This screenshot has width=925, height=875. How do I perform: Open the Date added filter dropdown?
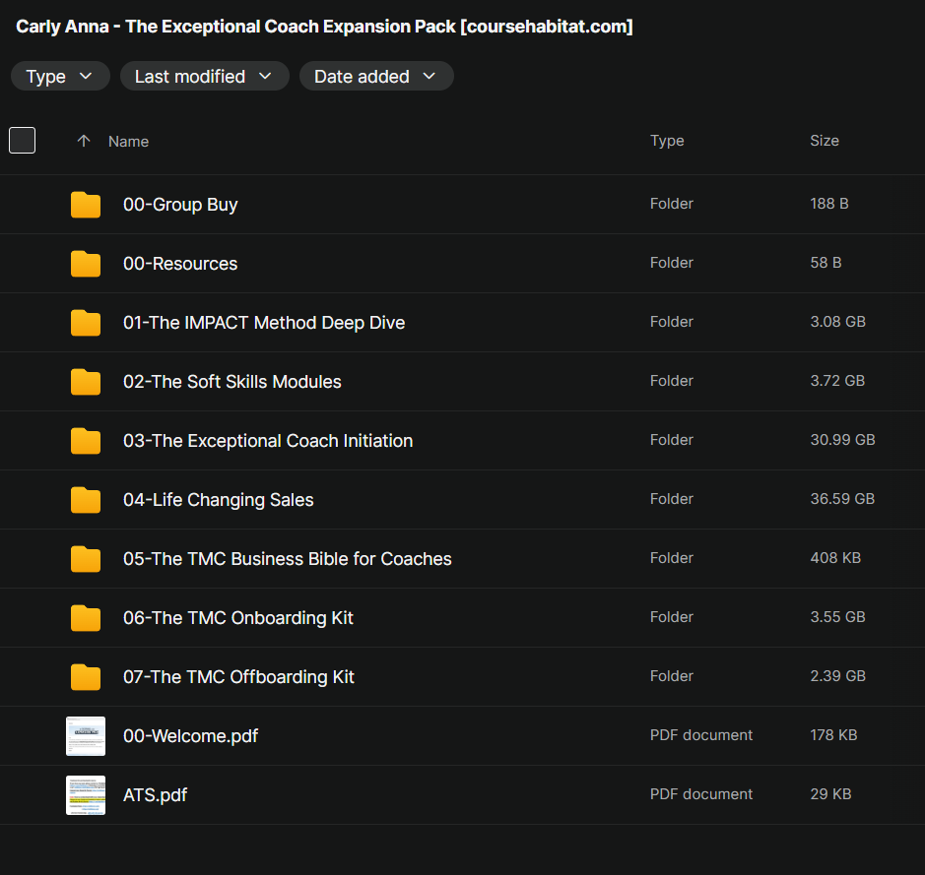[376, 76]
